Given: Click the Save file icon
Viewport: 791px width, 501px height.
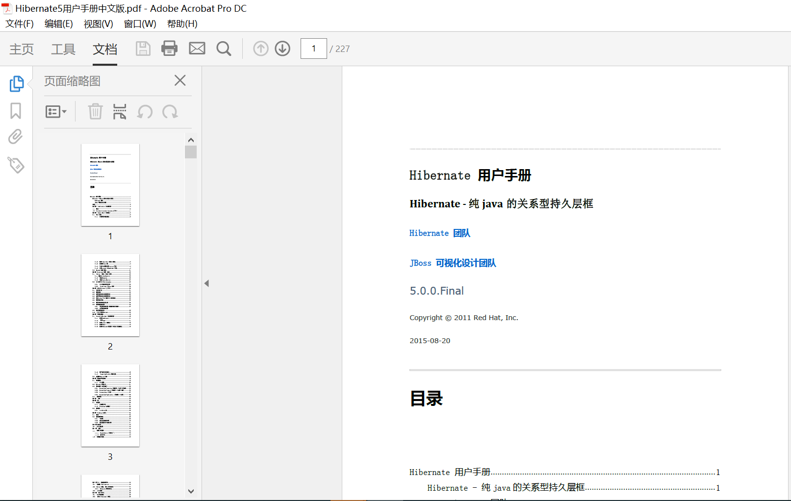Looking at the screenshot, I should 143,49.
